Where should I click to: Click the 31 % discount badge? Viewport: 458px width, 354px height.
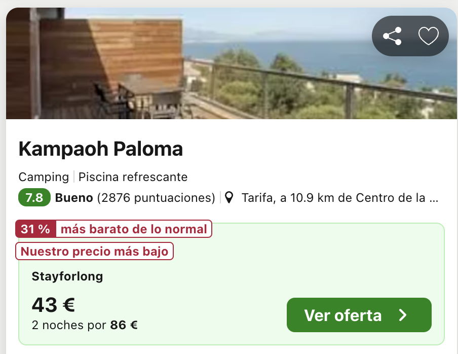35,229
